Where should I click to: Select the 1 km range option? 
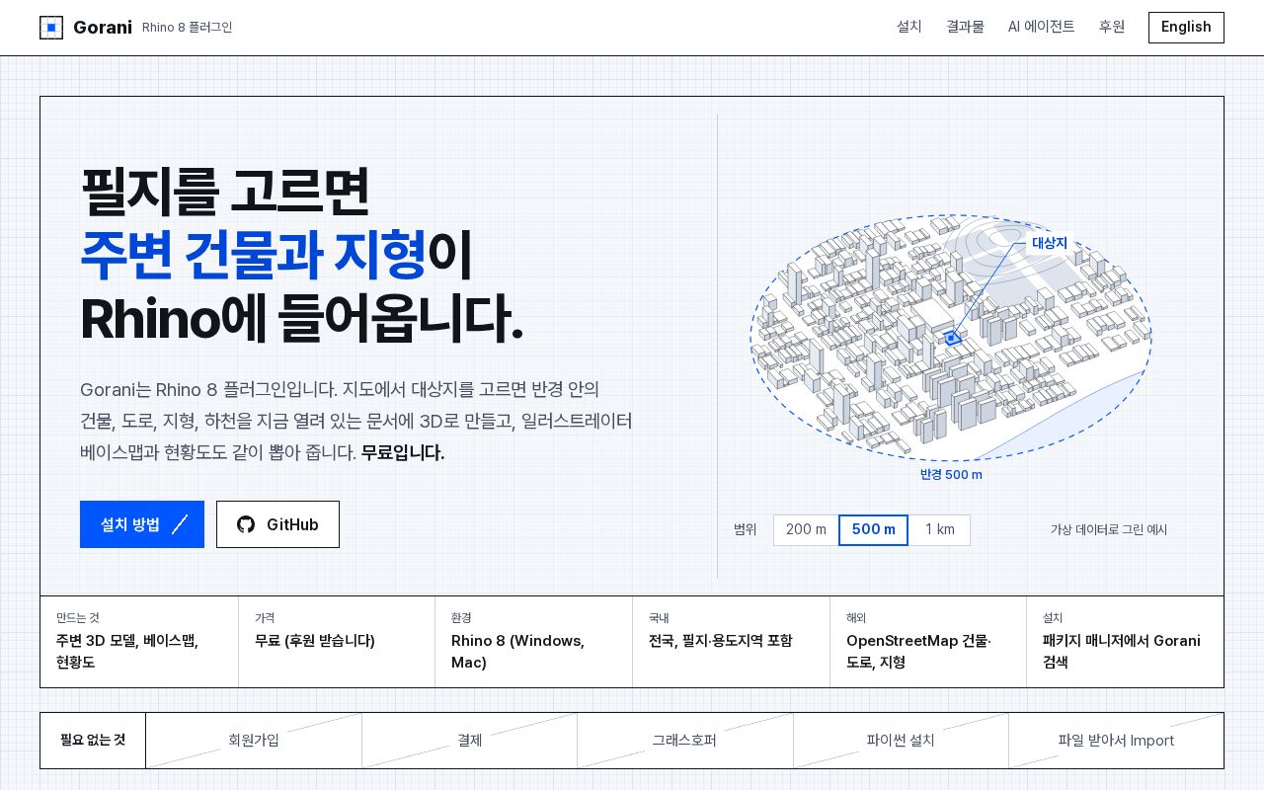point(940,530)
